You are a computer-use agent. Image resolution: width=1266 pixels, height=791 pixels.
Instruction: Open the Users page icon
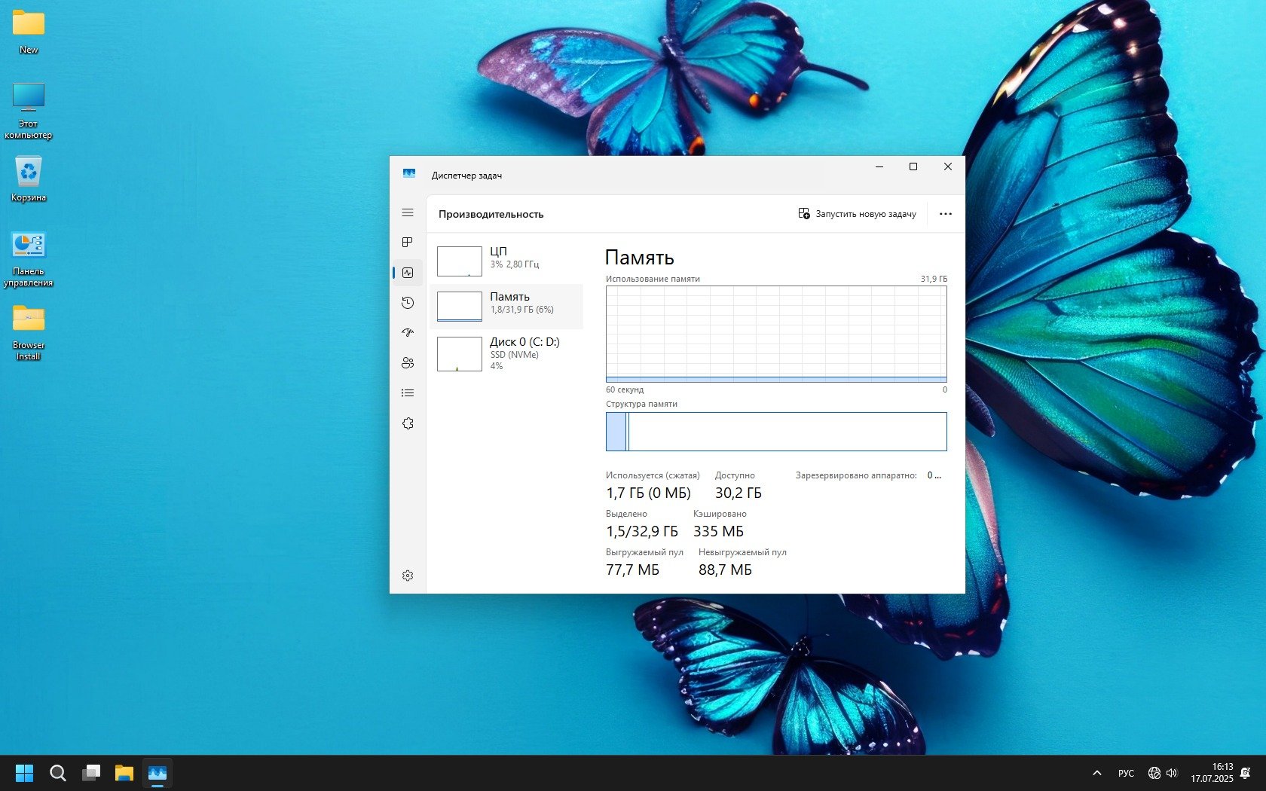[x=408, y=363]
